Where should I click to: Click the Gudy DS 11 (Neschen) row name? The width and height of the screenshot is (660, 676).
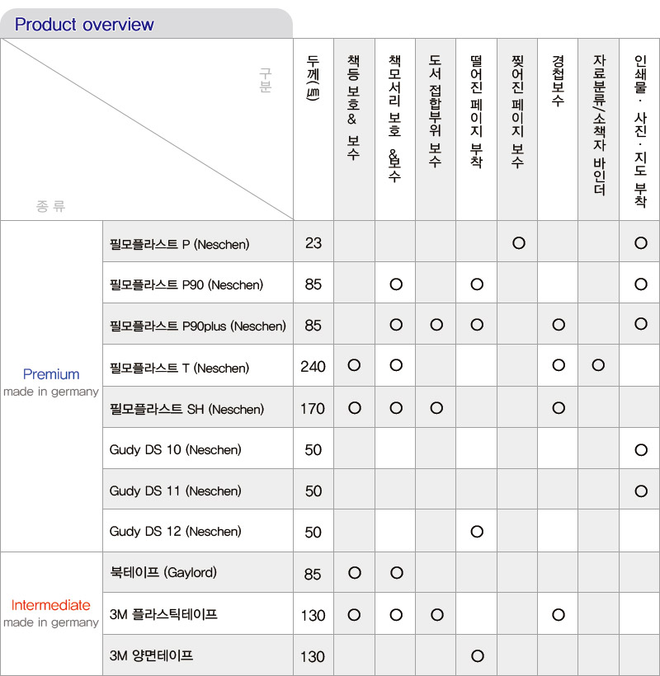175,491
